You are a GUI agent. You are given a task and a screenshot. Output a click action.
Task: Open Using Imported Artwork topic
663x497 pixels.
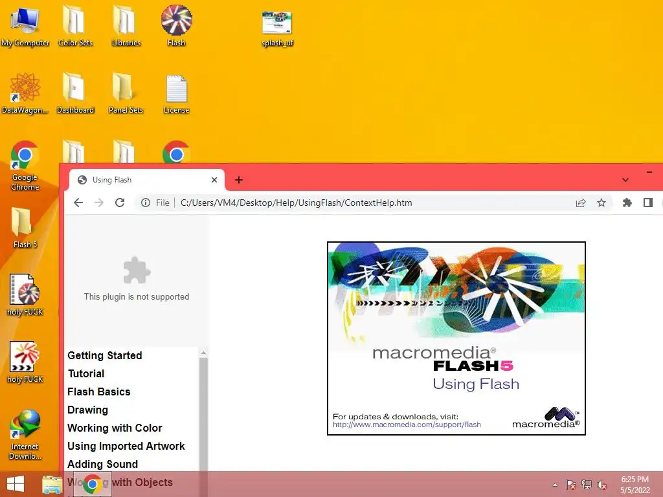[x=126, y=447]
